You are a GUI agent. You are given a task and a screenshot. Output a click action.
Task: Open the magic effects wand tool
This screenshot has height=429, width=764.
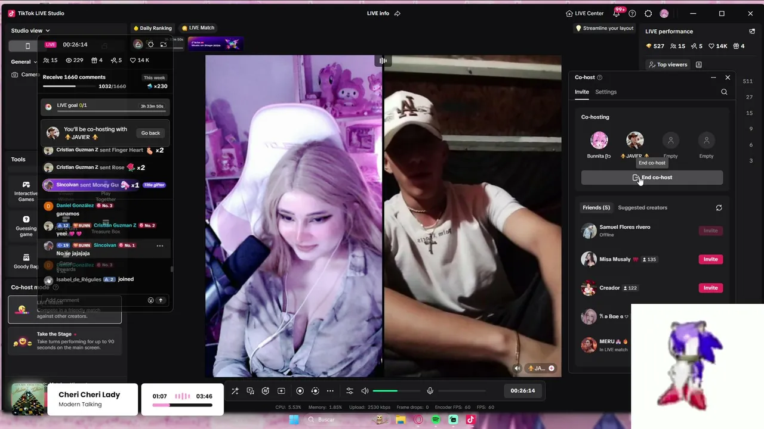pyautogui.click(x=235, y=391)
